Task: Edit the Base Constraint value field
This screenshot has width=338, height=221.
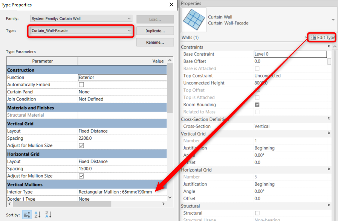Action: coord(290,54)
